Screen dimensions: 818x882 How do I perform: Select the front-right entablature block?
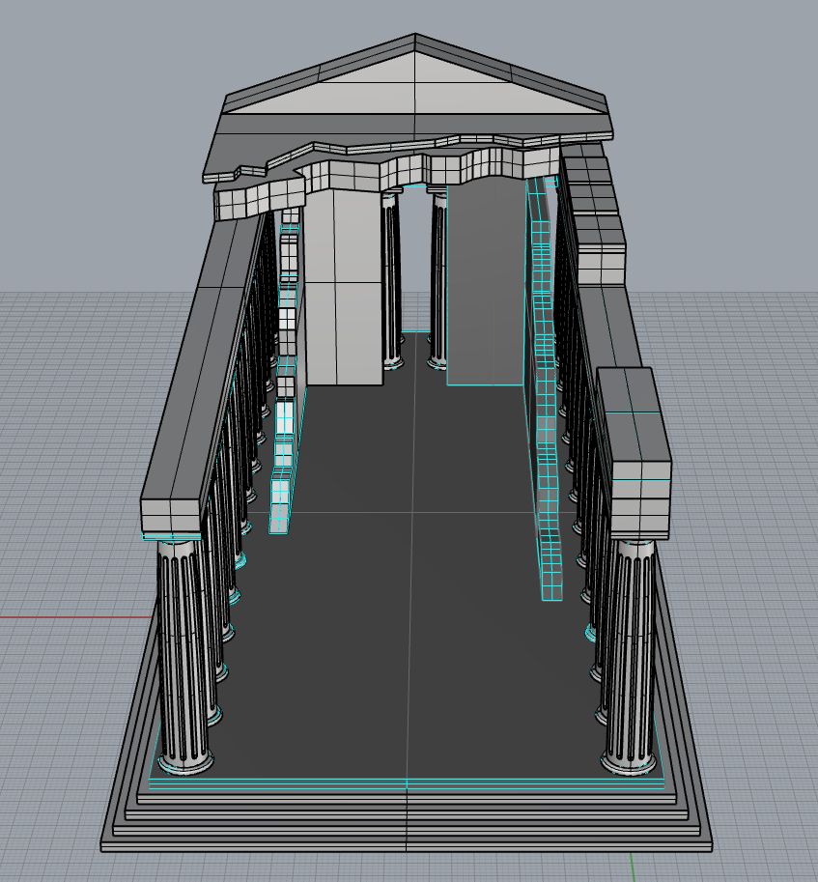click(x=635, y=454)
